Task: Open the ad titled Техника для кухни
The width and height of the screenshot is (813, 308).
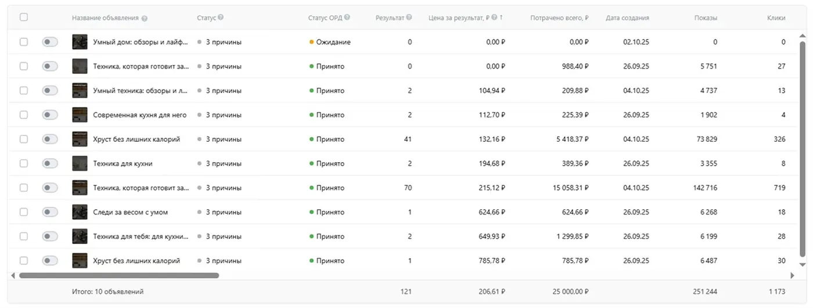Action: [123, 164]
